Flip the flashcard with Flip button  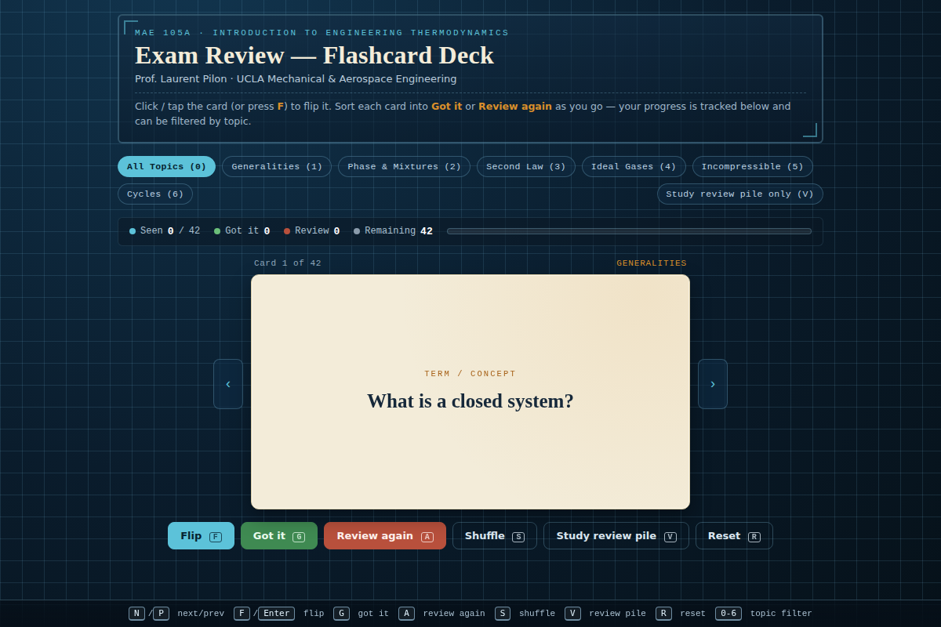pyautogui.click(x=201, y=536)
